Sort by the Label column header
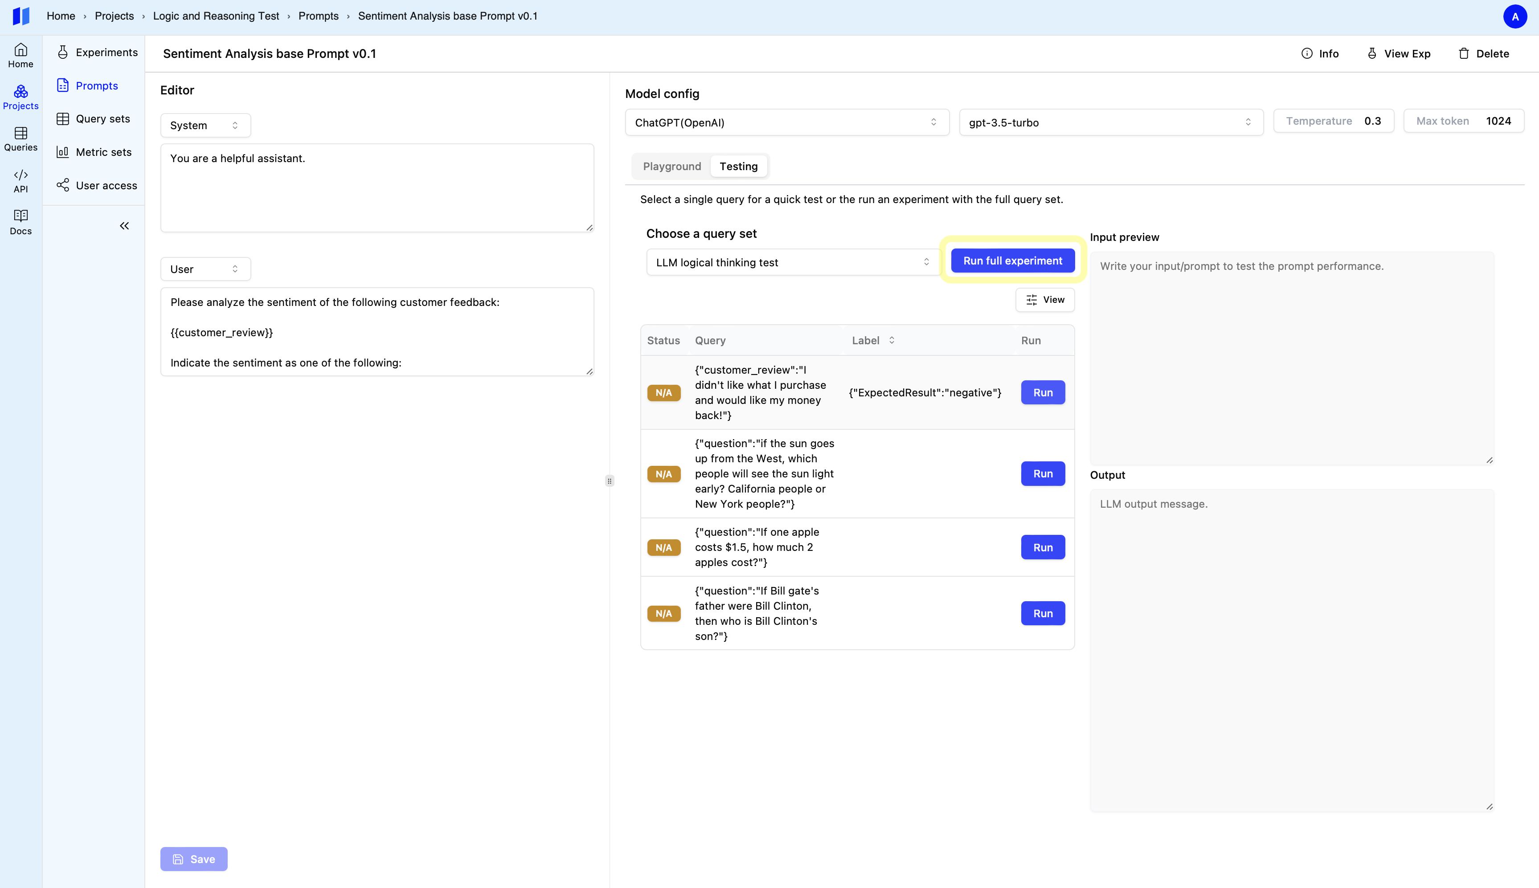The image size is (1539, 888). (873, 340)
